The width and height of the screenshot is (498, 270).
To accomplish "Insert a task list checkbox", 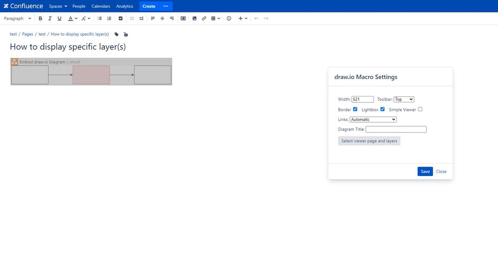I will [x=121, y=18].
